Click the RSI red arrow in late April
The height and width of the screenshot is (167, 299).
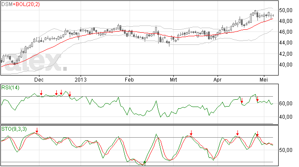242,101
